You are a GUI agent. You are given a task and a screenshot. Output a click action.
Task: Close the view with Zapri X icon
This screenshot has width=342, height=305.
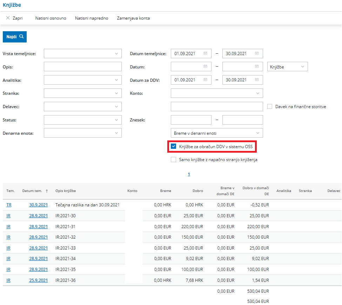pos(8,18)
